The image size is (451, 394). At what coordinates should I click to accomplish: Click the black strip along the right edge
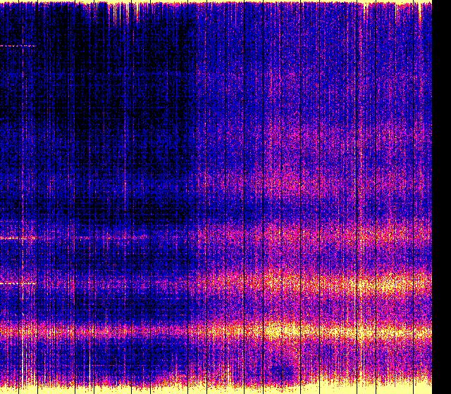click(x=441, y=197)
